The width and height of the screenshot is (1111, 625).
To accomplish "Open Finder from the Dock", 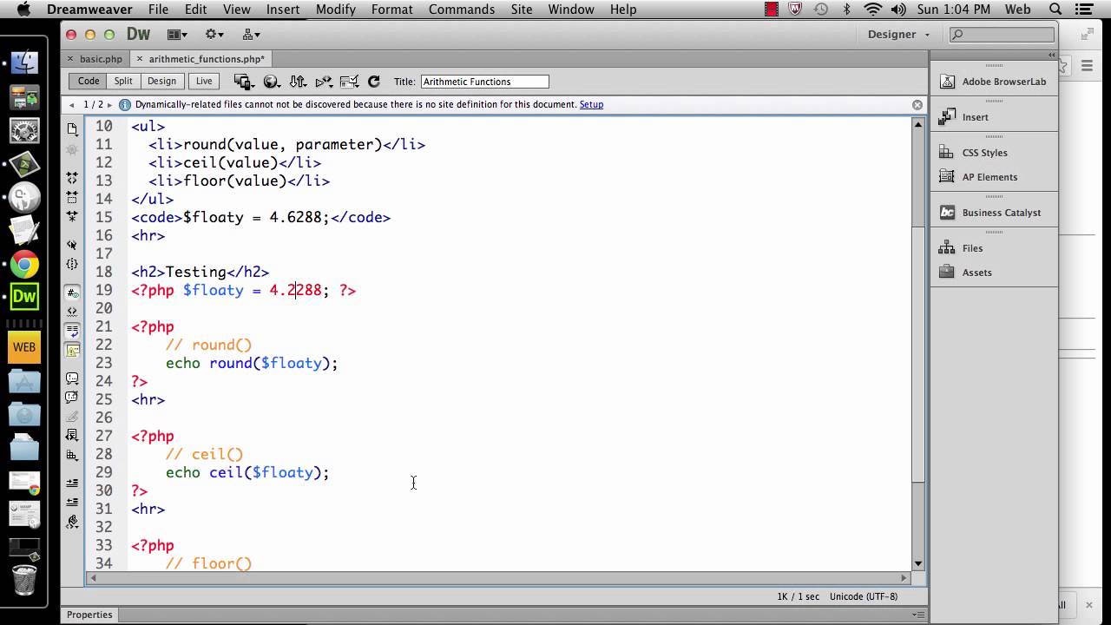I will (x=24, y=62).
